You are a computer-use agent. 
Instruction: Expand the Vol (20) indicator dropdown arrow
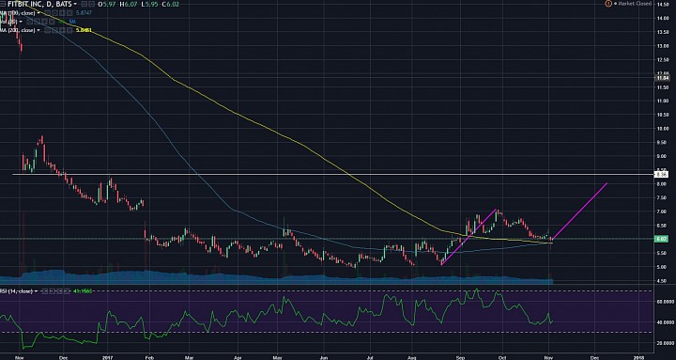pos(21,22)
